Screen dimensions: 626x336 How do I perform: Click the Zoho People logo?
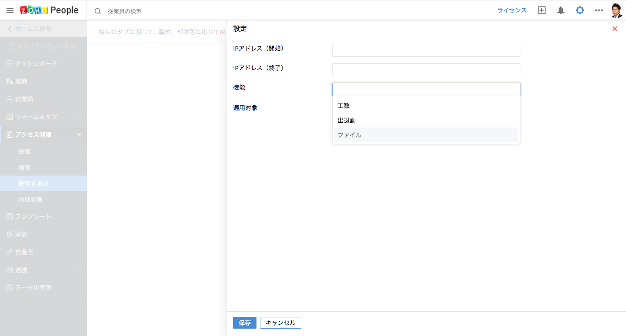tap(49, 10)
